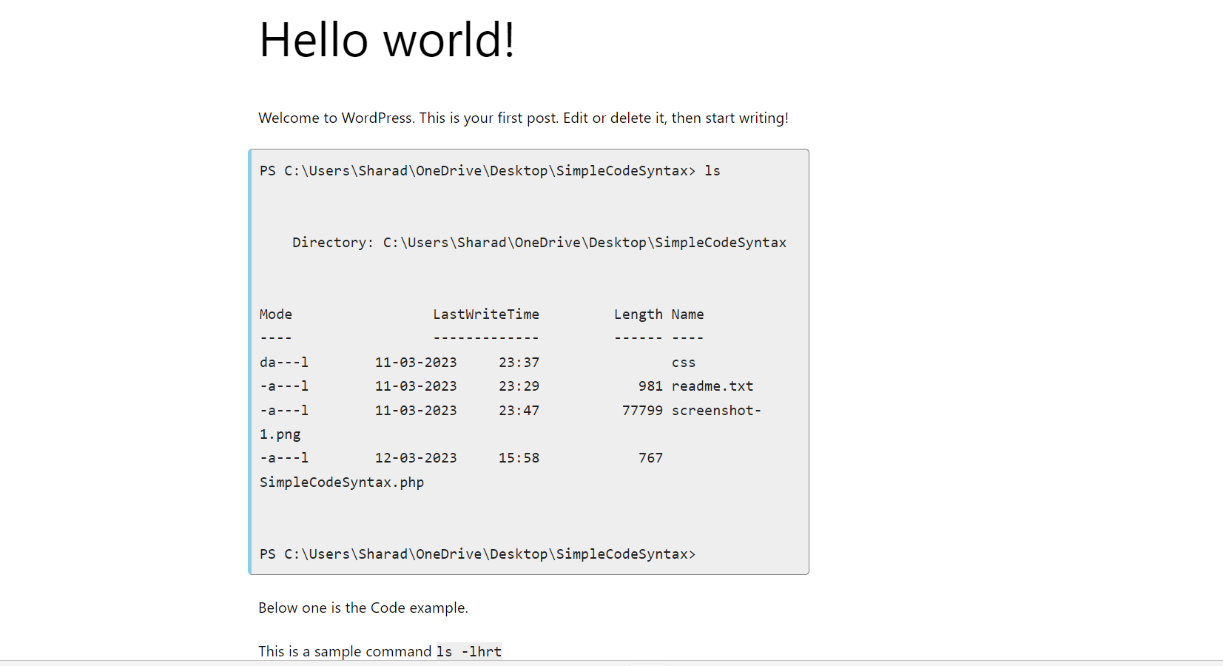Click the "77799" file length value
Viewport: 1223px width, 666px height.
pos(642,411)
